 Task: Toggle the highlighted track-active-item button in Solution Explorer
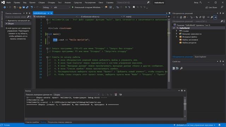(215, 17)
